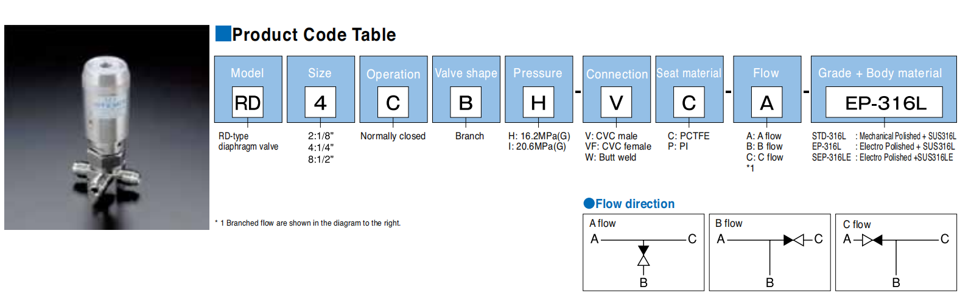Image resolution: width=971 pixels, height=295 pixels.
Task: Click the Product Code Table heading
Action: tap(314, 35)
